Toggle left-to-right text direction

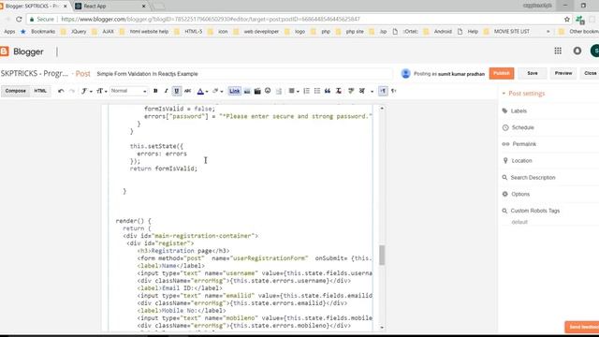tap(383, 91)
